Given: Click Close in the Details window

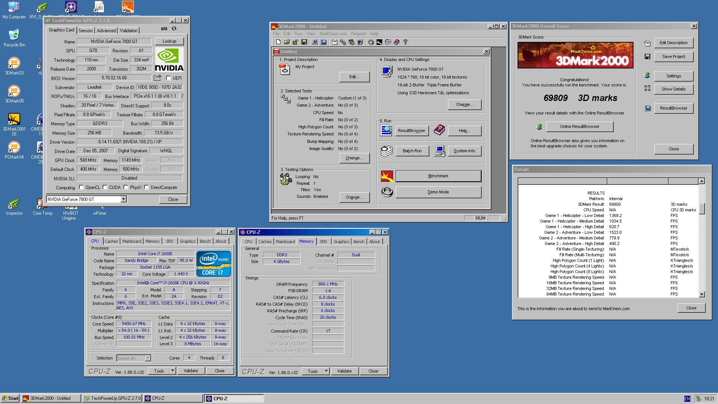Looking at the screenshot, I should coord(691,308).
